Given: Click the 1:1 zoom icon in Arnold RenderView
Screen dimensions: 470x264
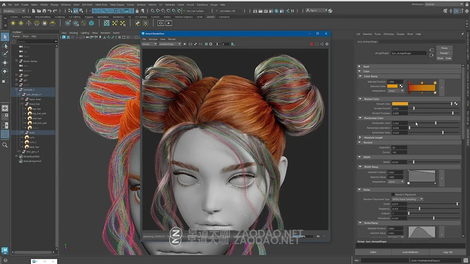Looking at the screenshot, I should click(200, 44).
